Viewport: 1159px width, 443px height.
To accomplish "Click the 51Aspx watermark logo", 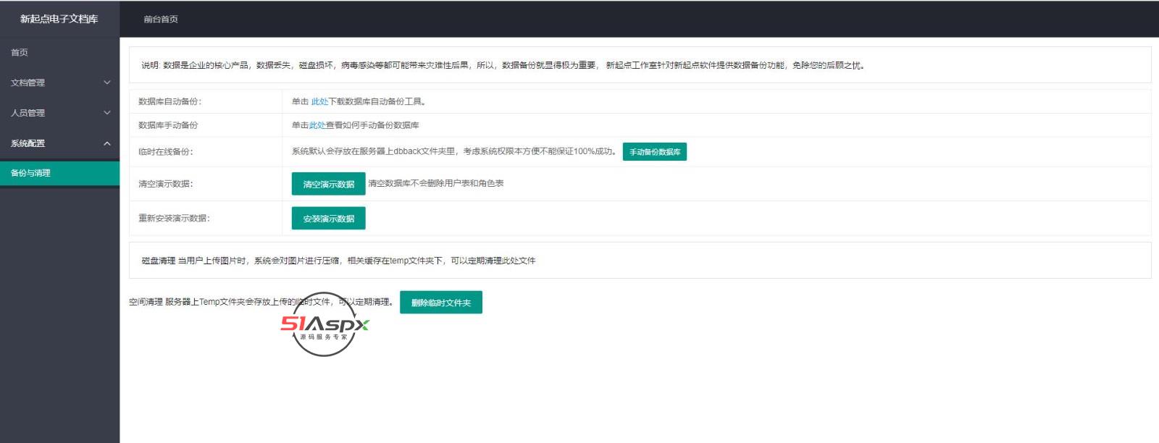I will click(x=325, y=325).
